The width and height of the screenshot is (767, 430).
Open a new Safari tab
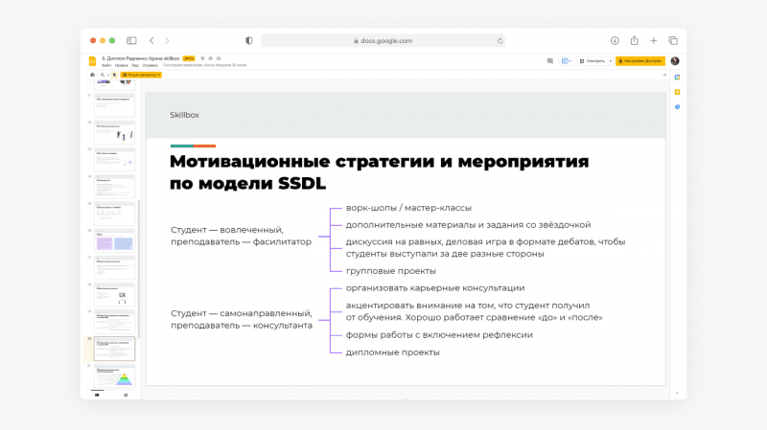(x=654, y=40)
